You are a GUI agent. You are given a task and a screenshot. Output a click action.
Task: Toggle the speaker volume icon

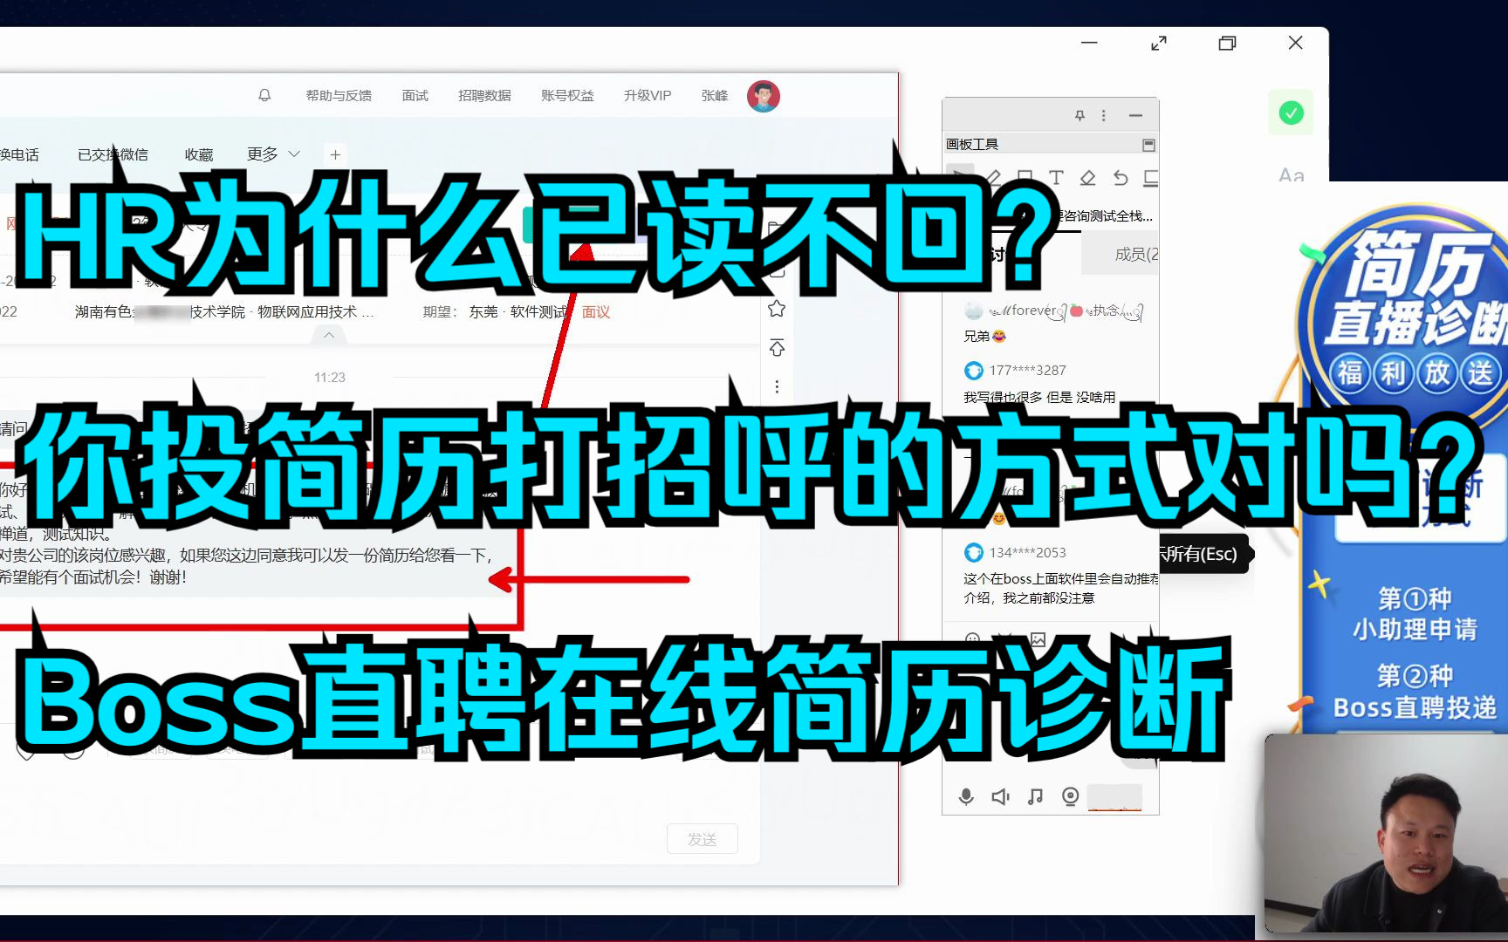[1001, 796]
